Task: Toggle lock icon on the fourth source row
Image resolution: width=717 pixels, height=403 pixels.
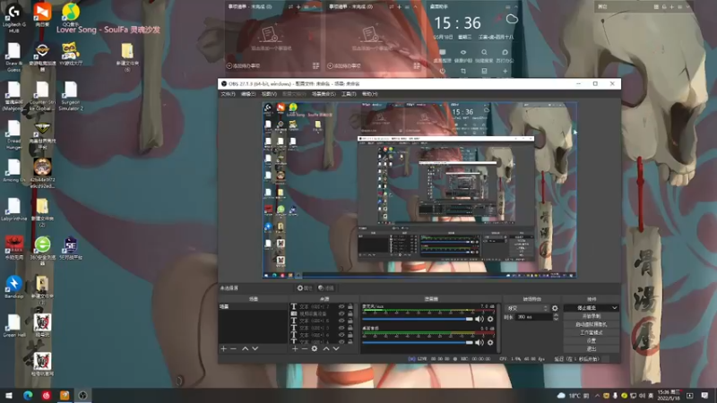Action: coord(350,328)
